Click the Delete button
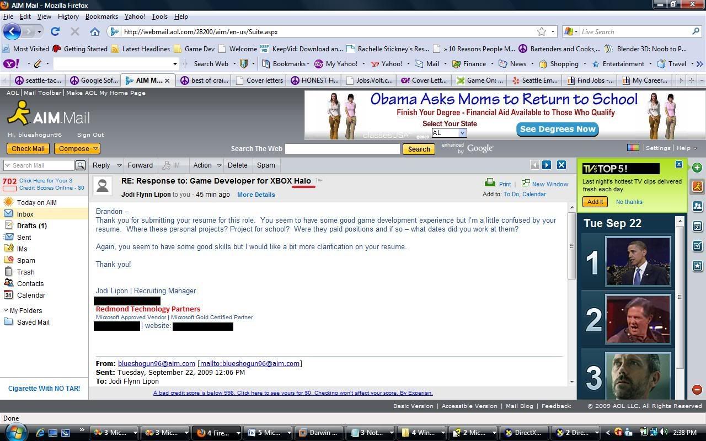This screenshot has height=441, width=706. pyautogui.click(x=238, y=165)
